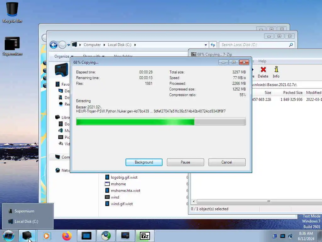The height and width of the screenshot is (242, 322).
Task: Open Recycle Bin desktop icon
Action: [12, 12]
